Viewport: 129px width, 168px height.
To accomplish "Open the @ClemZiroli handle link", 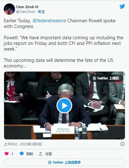I will pyautogui.click(x=26, y=12).
